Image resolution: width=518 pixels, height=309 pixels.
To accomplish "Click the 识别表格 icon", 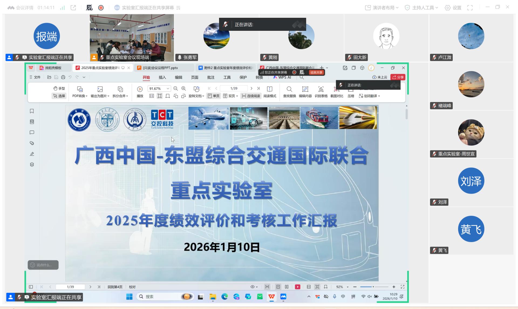I will (321, 89).
